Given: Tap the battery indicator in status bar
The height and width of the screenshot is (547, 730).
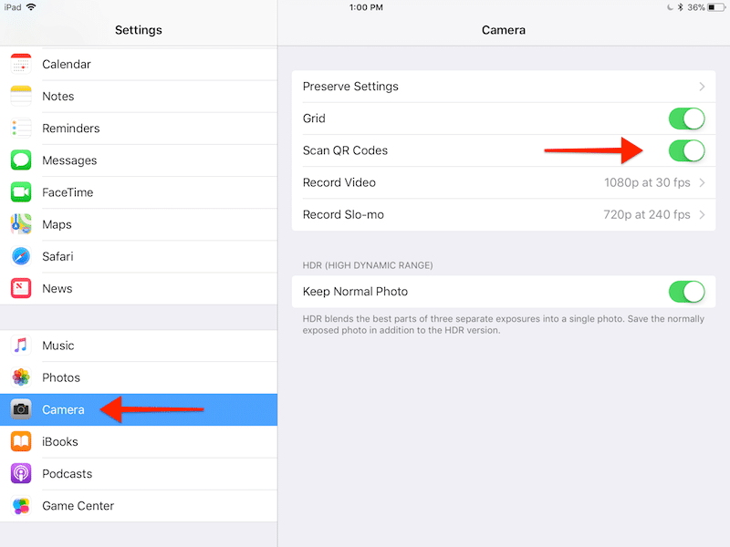Looking at the screenshot, I should (712, 7).
